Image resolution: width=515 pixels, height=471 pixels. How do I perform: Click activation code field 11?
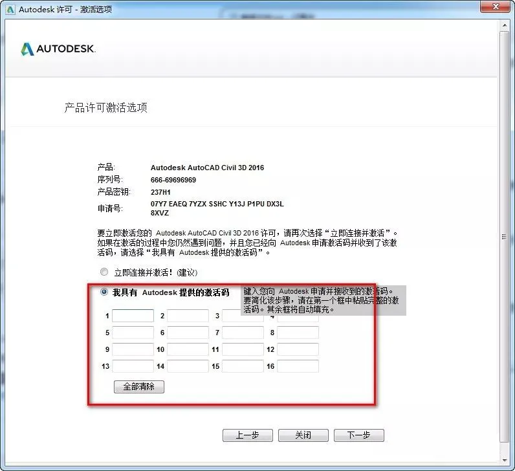pyautogui.click(x=243, y=349)
